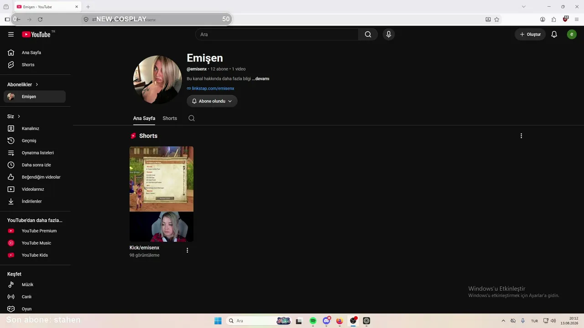The width and height of the screenshot is (584, 328).
Task: Open Daha sonra izle list
Action: tap(35, 165)
